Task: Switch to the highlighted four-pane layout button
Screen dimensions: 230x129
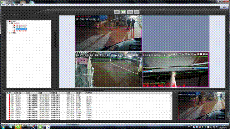Action: click(123, 12)
